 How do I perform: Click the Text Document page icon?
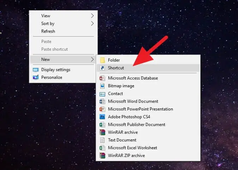point(102,140)
